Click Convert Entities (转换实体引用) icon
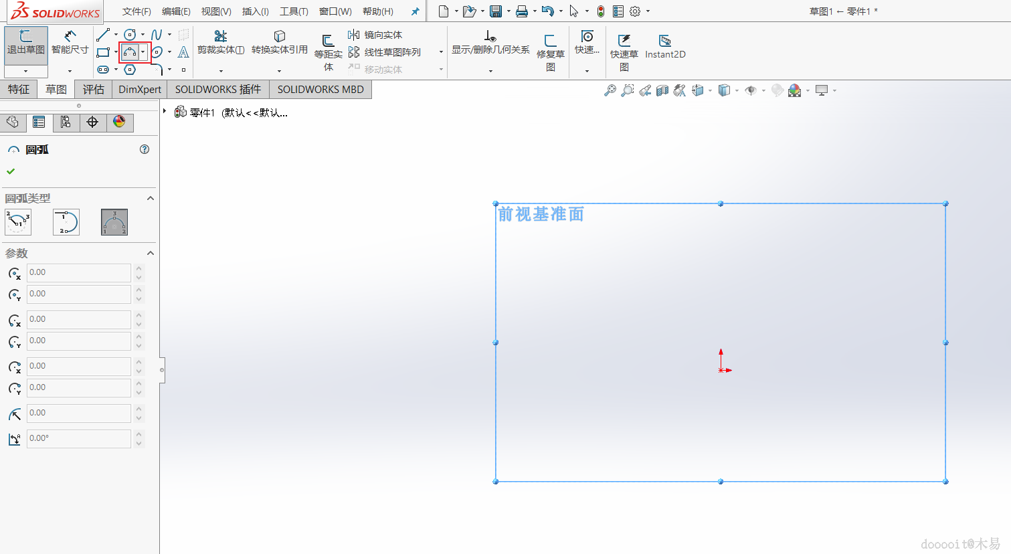 tap(280, 43)
